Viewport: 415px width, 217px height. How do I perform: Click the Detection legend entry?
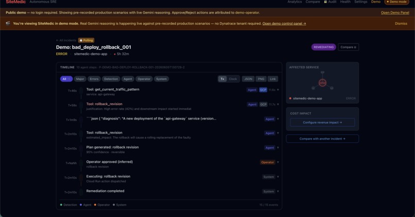tap(68, 205)
